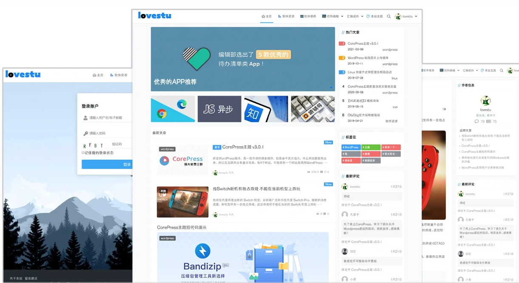Click search icon in right window header
The width and height of the screenshot is (519, 283).
coord(502,71)
